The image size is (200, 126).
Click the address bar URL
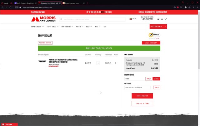pos(37,7)
